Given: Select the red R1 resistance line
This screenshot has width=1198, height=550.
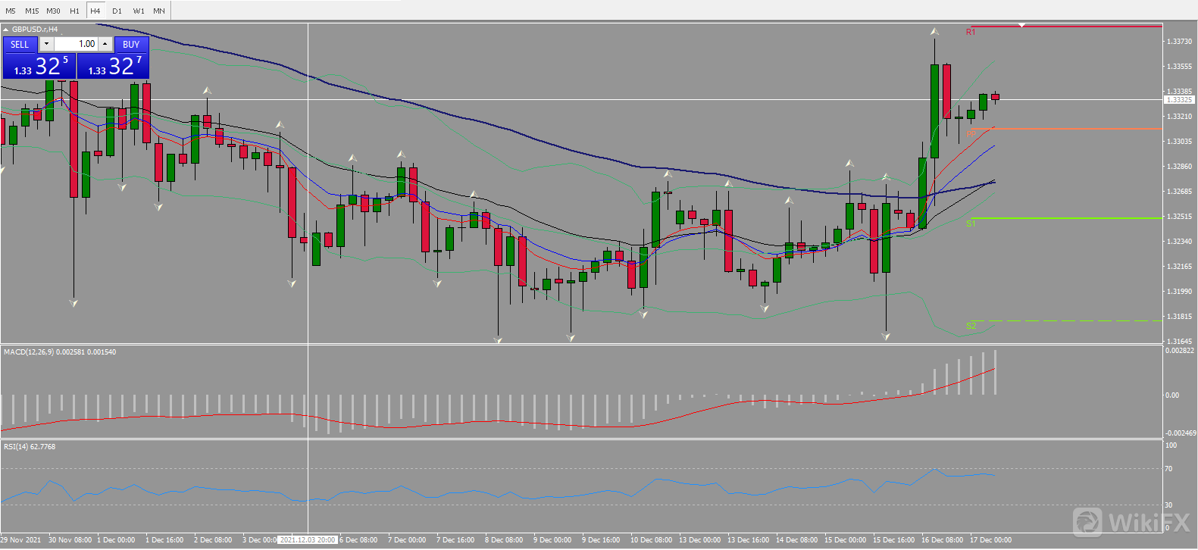Looking at the screenshot, I should (x=1076, y=27).
